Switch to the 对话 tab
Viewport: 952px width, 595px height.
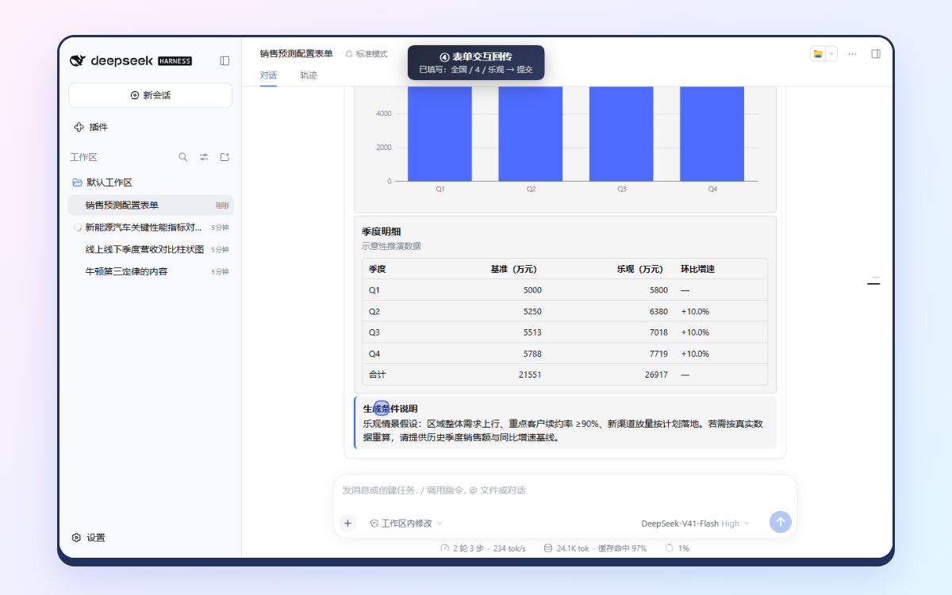(268, 75)
